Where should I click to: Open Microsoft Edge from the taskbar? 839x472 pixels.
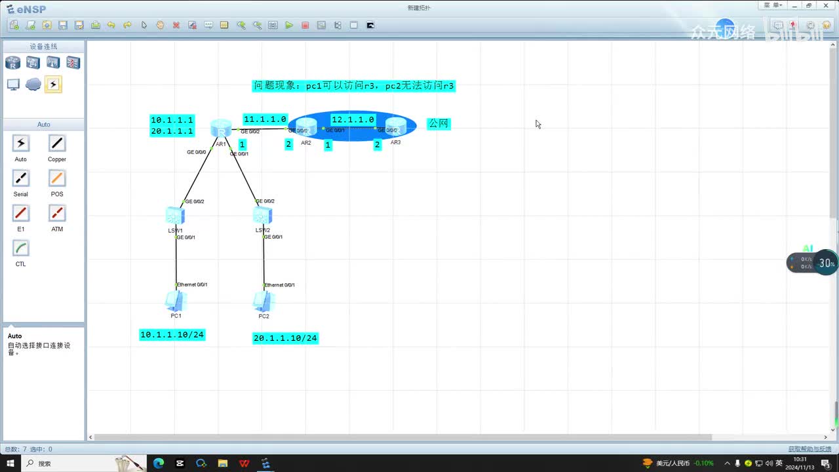[159, 463]
